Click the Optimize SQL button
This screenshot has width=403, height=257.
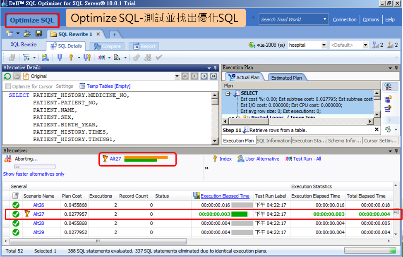(32, 20)
